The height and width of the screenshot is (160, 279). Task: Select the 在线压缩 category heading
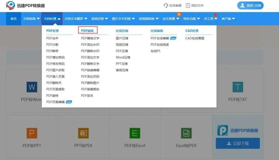pyautogui.click(x=122, y=31)
